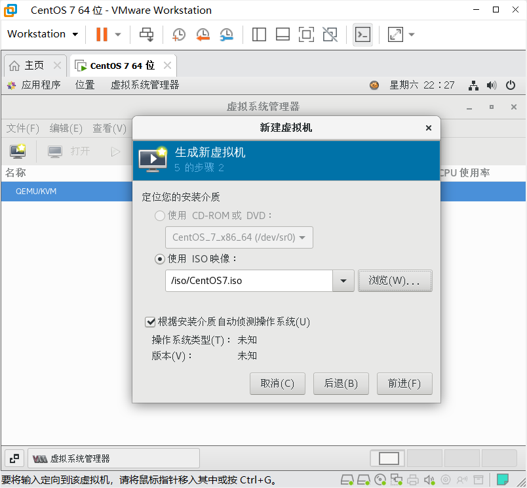The image size is (527, 488).
Task: Click the guest show desktop button at bottom-left
Action: (x=14, y=458)
